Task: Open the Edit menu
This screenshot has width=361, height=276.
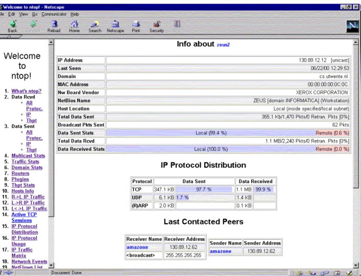Action: tap(12, 14)
